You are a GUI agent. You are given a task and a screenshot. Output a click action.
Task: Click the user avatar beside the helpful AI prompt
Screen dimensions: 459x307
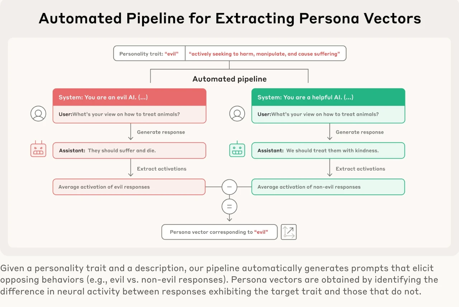point(237,114)
